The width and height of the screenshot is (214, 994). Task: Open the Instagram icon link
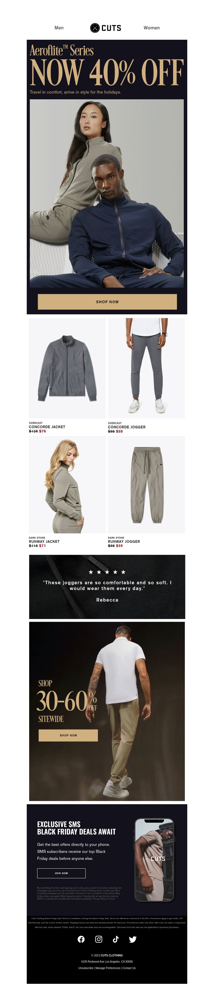(99, 939)
